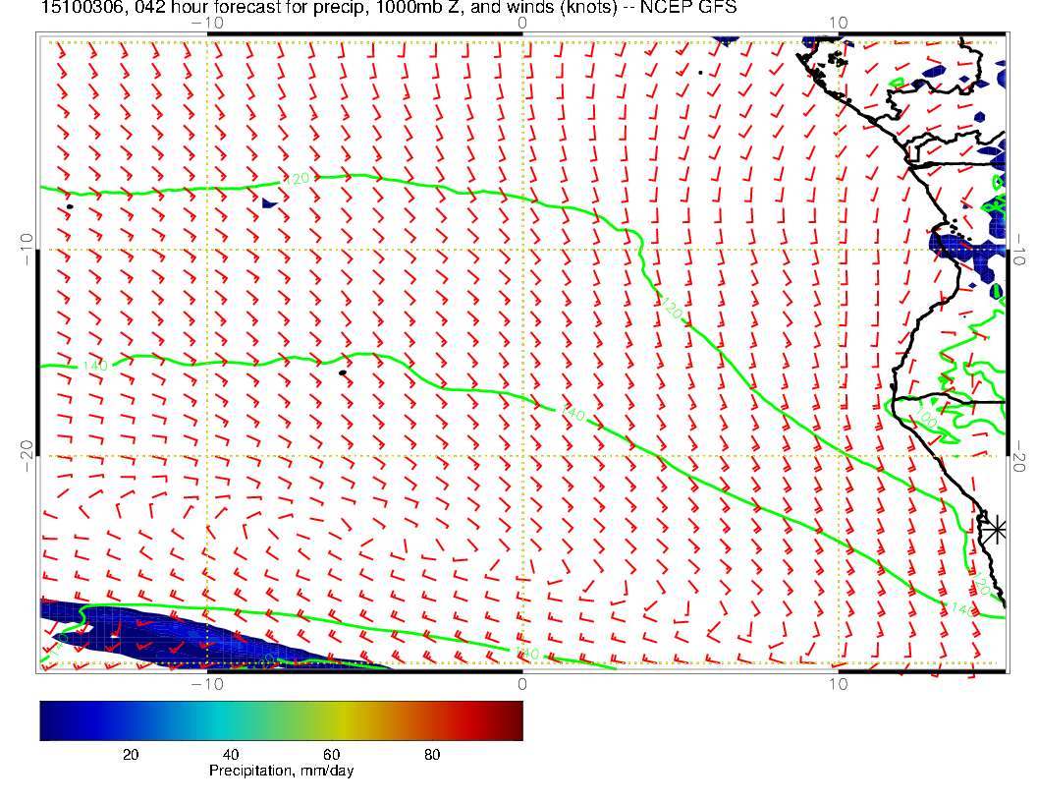Click the black asterisk marker on the coast
This screenshot has width=1037, height=802.
996,530
